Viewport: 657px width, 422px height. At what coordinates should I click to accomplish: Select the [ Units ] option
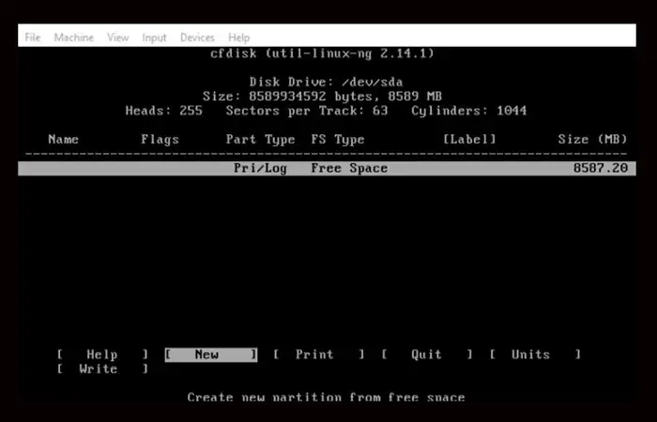click(535, 354)
